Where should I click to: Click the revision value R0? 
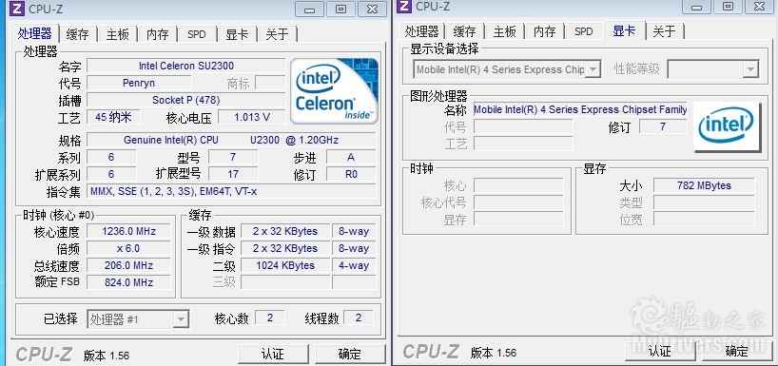[351, 174]
